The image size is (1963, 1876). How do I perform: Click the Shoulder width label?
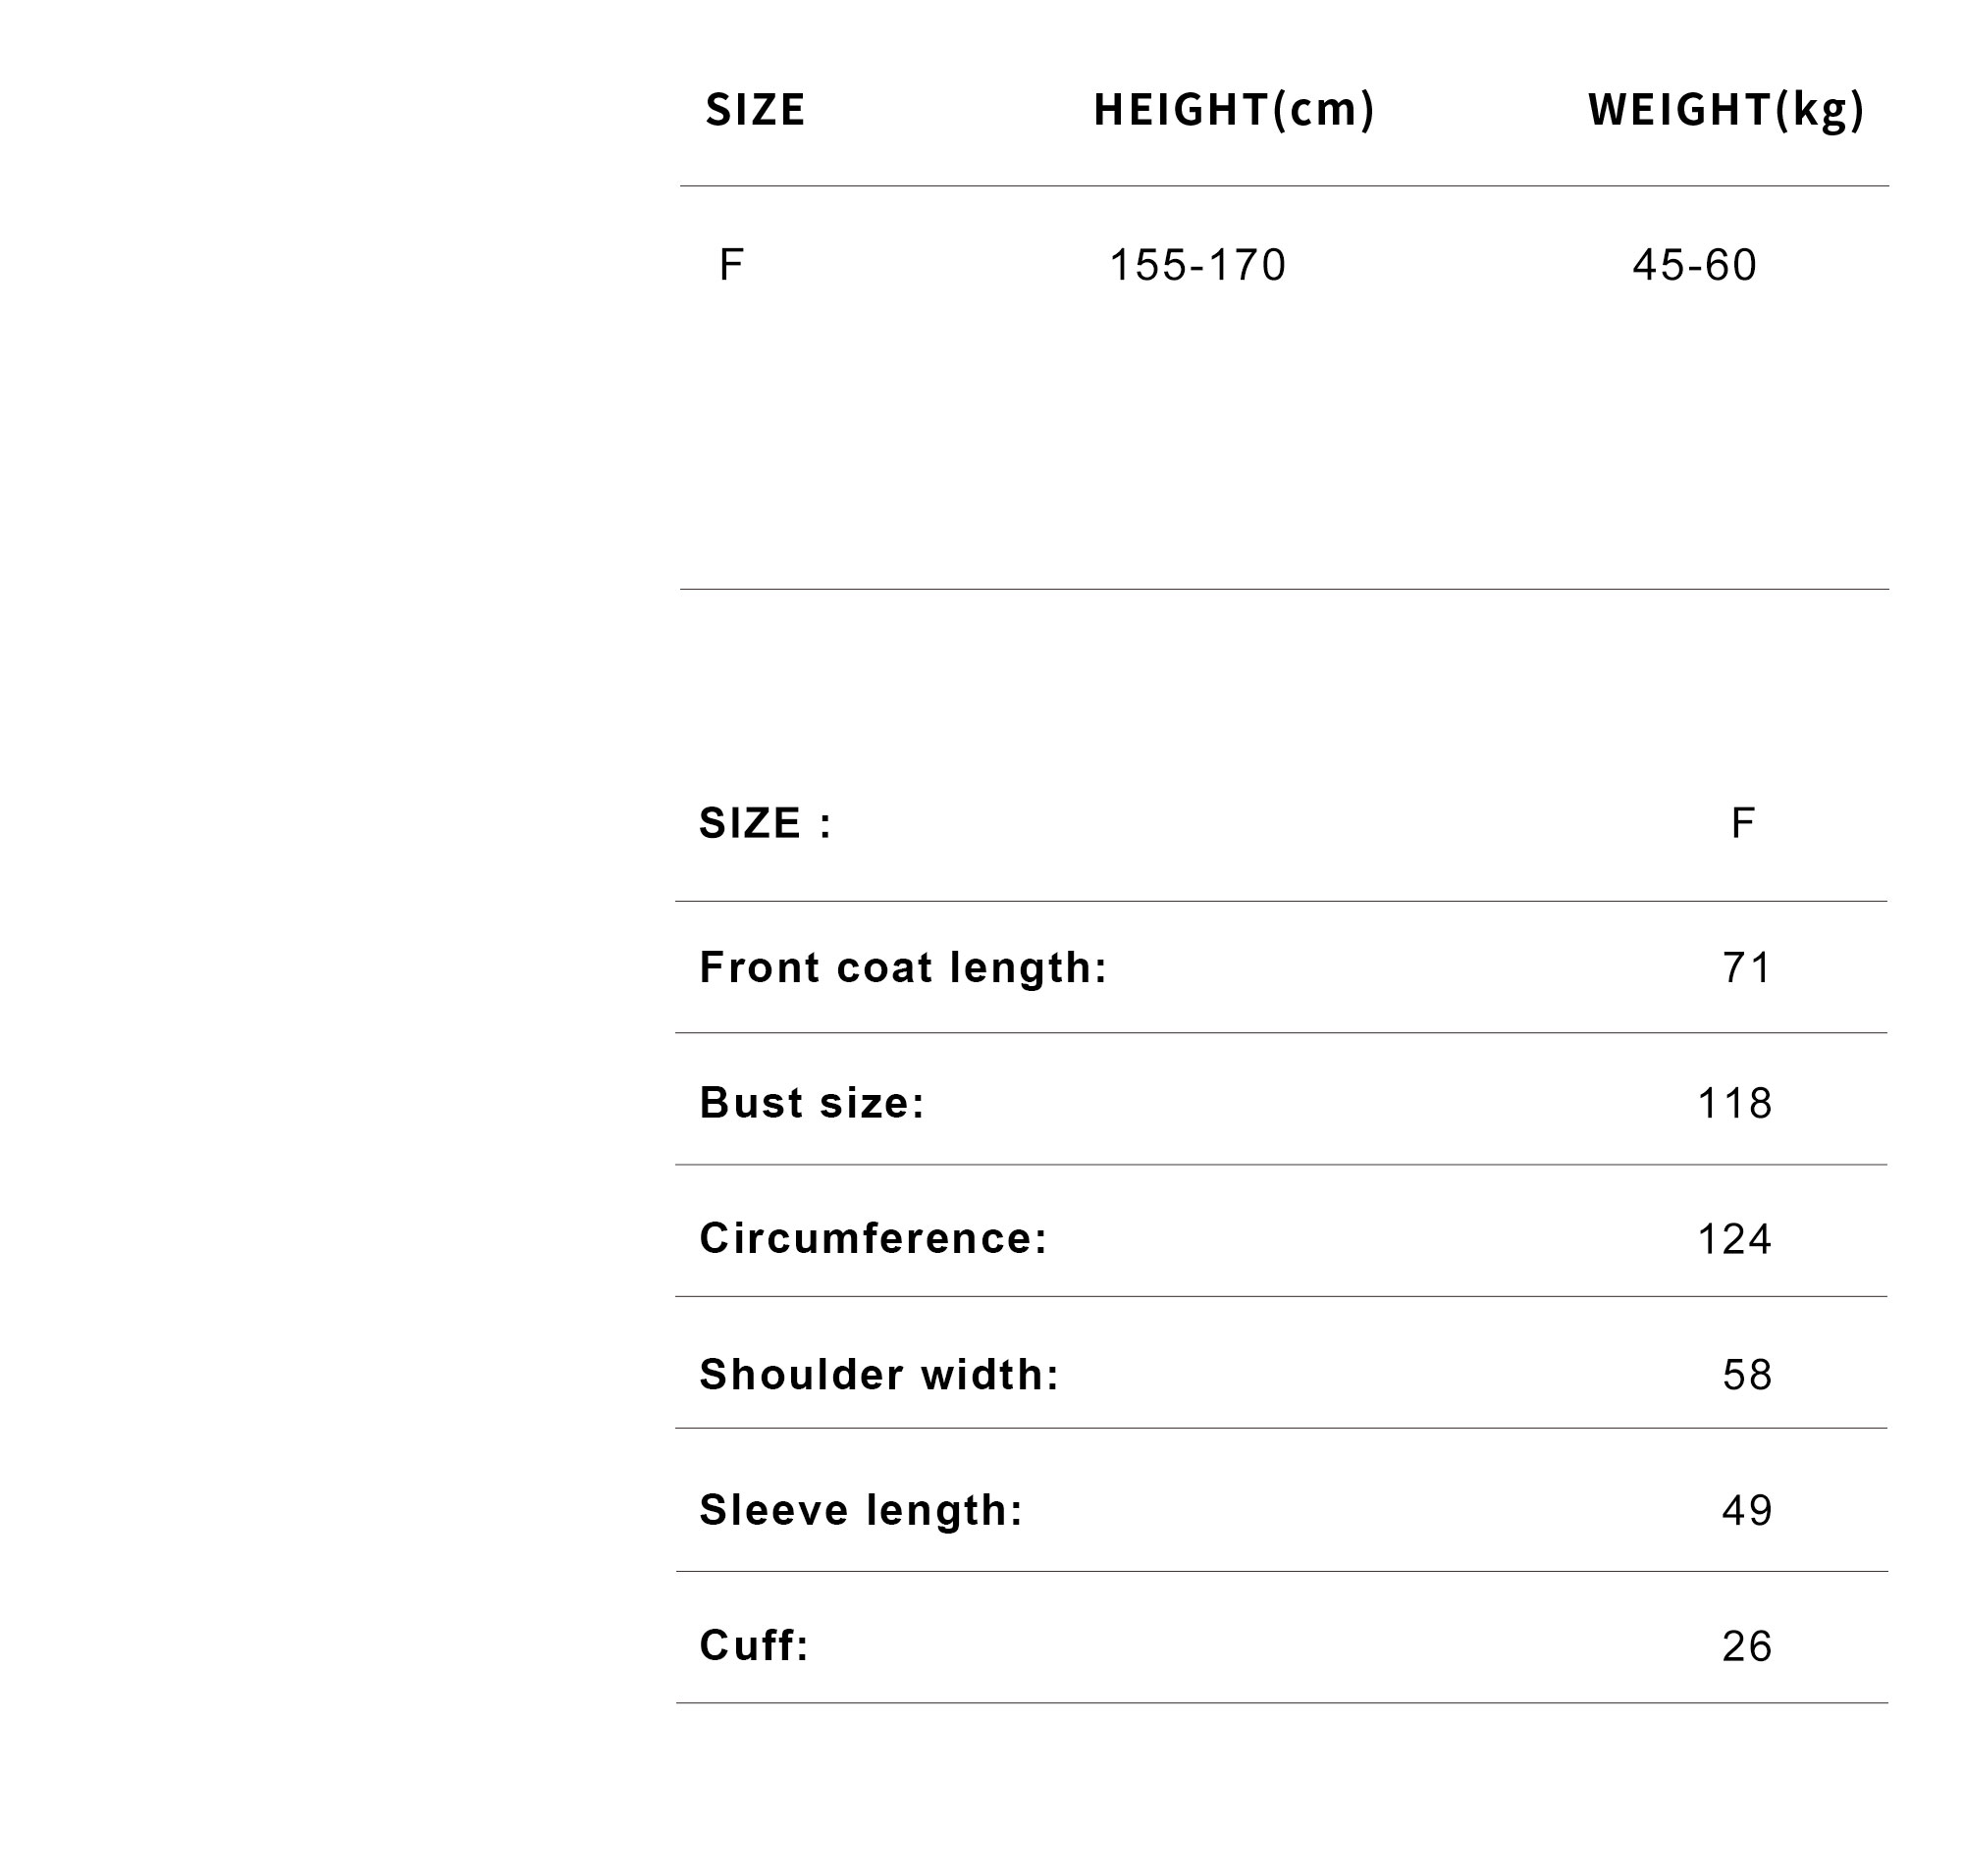(879, 1375)
